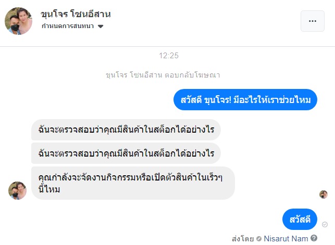The width and height of the screenshot is (335, 245).
Task: Click the contact name ขุนโจร โซนอีสาน in header
Action: click(x=76, y=14)
